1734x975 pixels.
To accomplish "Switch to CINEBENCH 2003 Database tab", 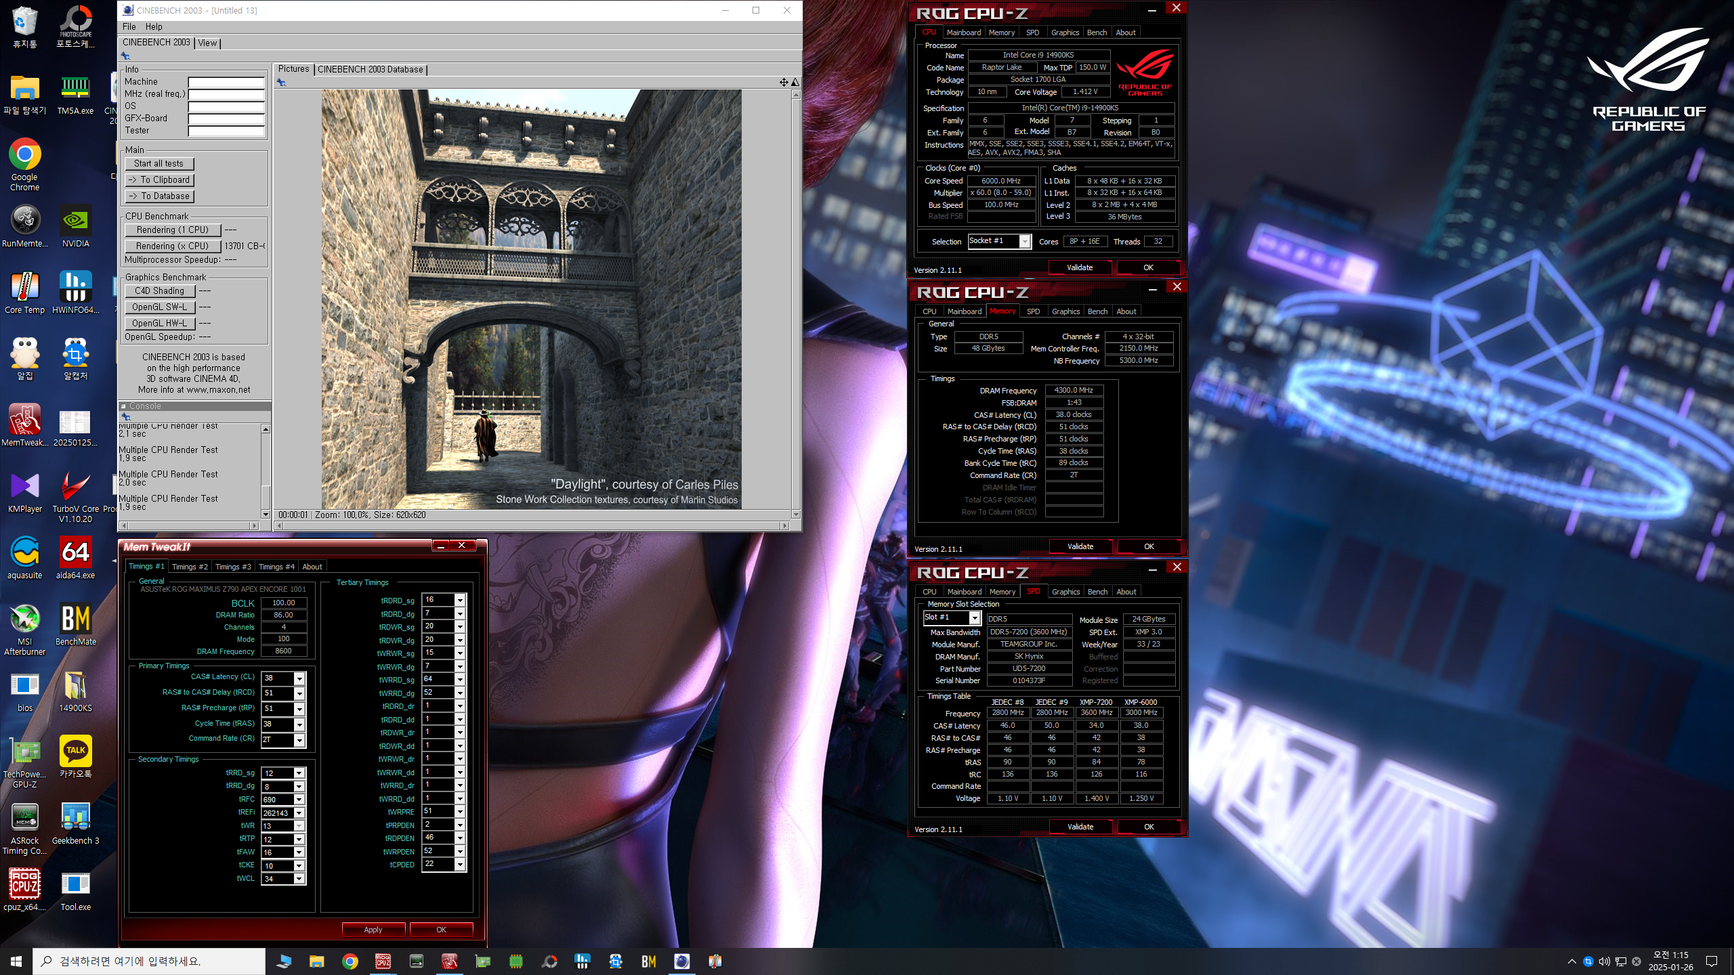I will [x=371, y=69].
